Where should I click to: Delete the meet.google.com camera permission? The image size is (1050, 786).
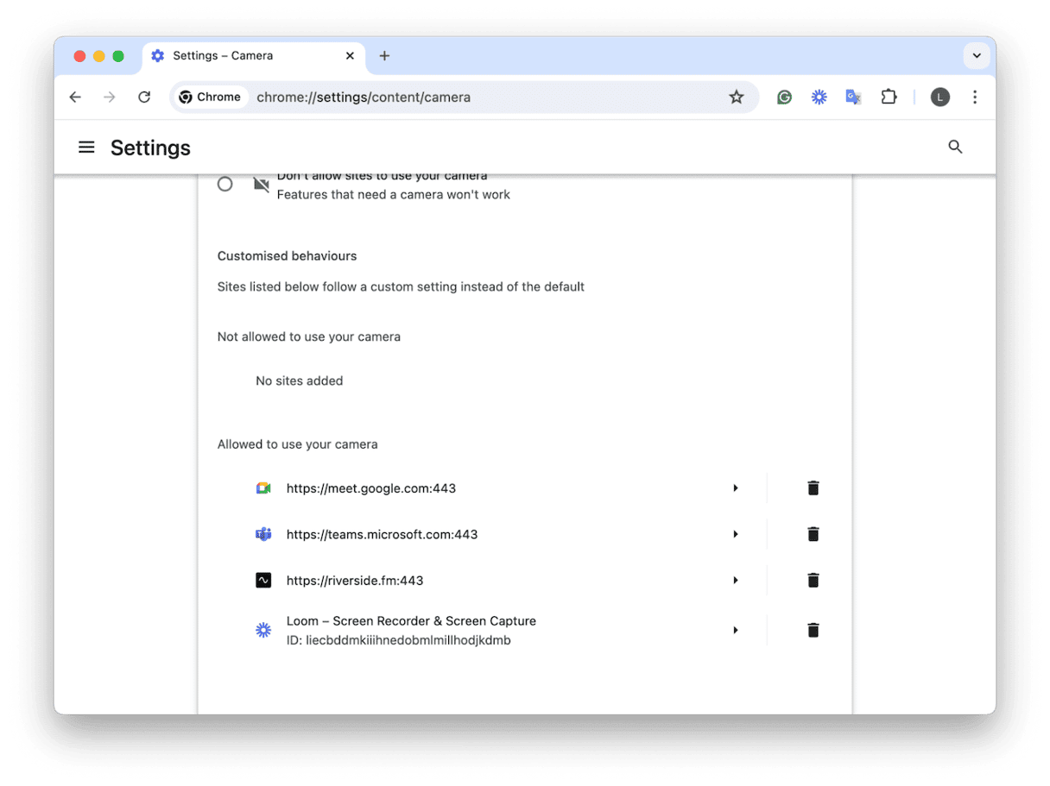813,487
